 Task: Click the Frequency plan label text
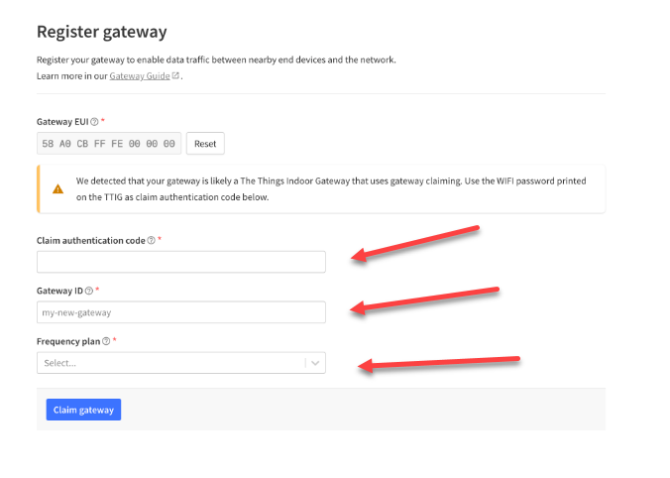[x=67, y=341]
